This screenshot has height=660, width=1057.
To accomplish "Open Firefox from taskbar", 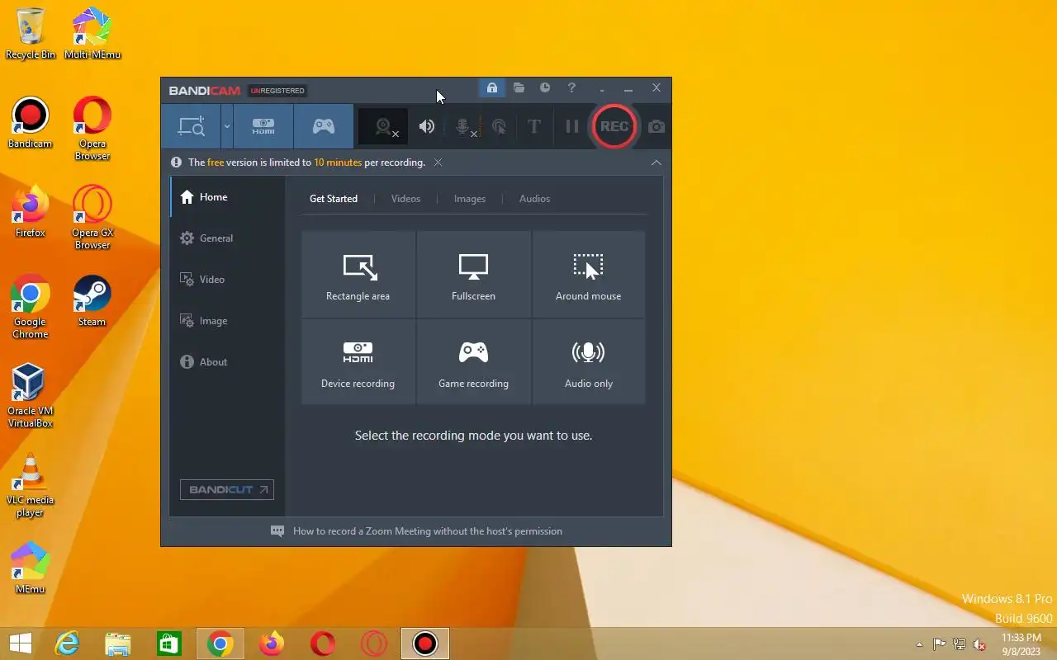I will pos(272,643).
